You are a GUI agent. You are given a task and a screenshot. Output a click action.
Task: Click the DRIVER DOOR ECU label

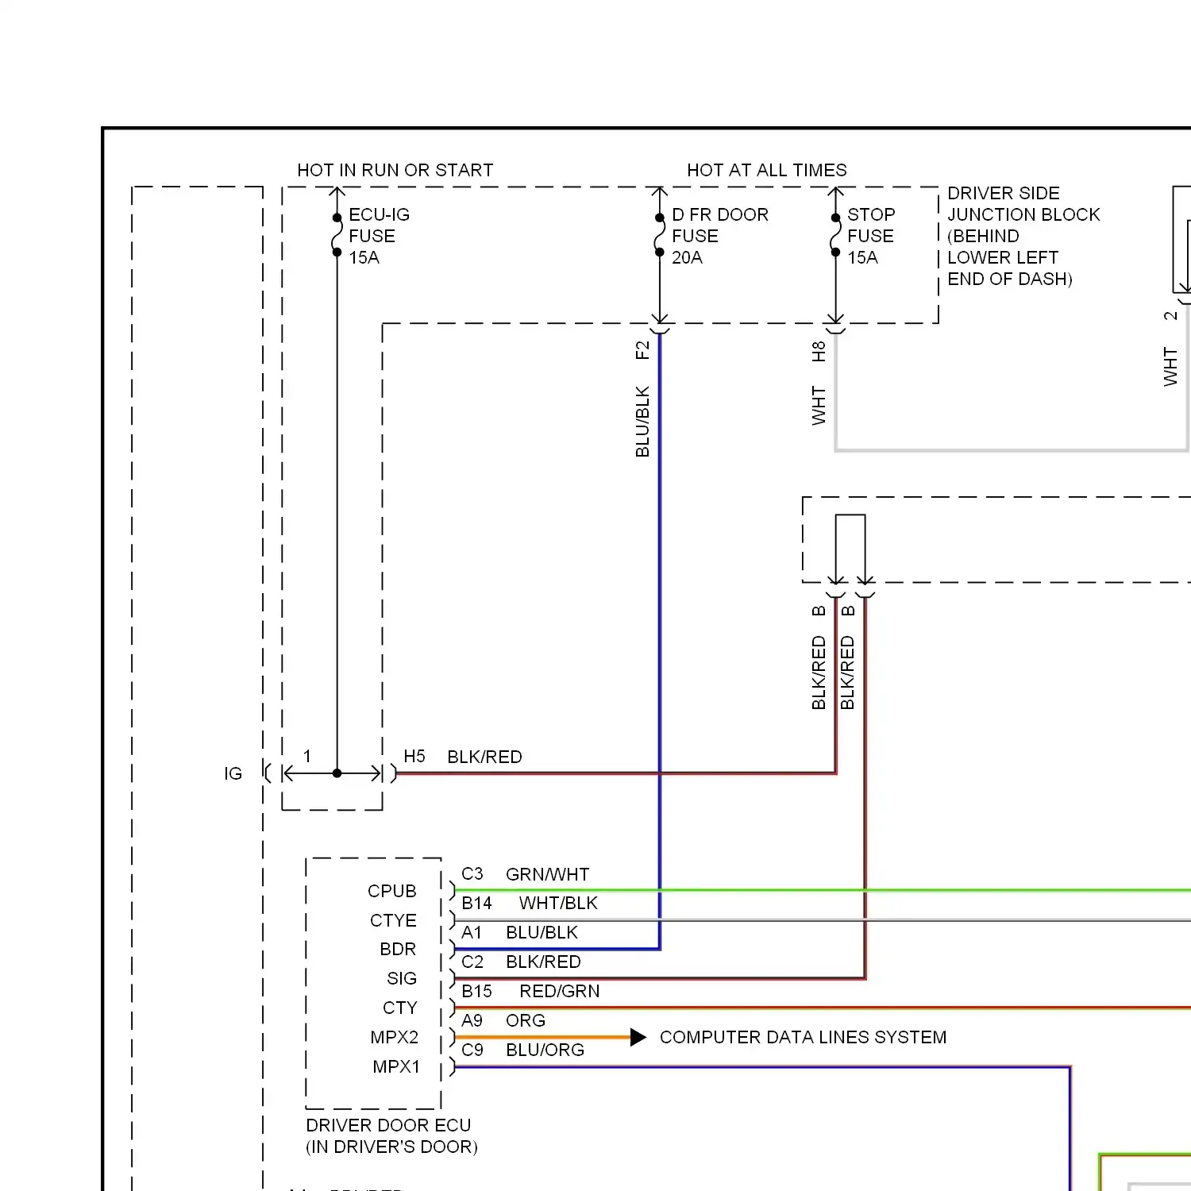tap(388, 1125)
